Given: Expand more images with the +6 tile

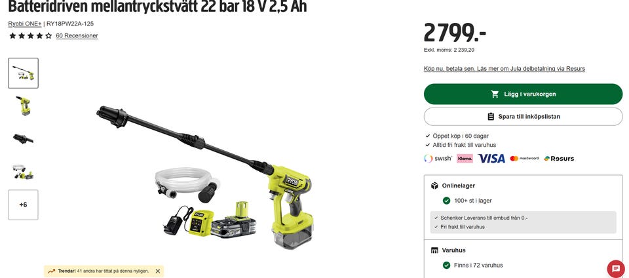Looking at the screenshot, I should coord(24,205).
